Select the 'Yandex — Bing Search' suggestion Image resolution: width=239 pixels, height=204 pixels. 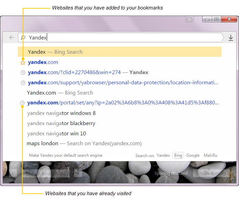(x=119, y=52)
